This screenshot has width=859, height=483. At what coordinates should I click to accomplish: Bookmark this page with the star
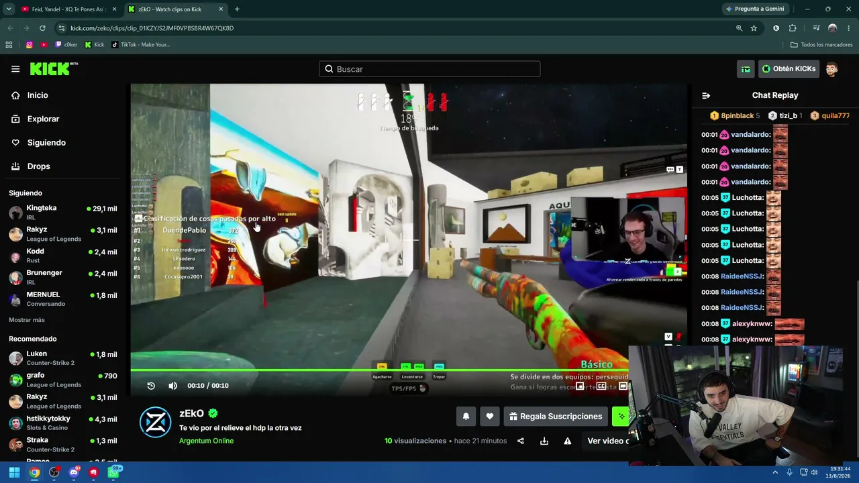[x=754, y=28]
